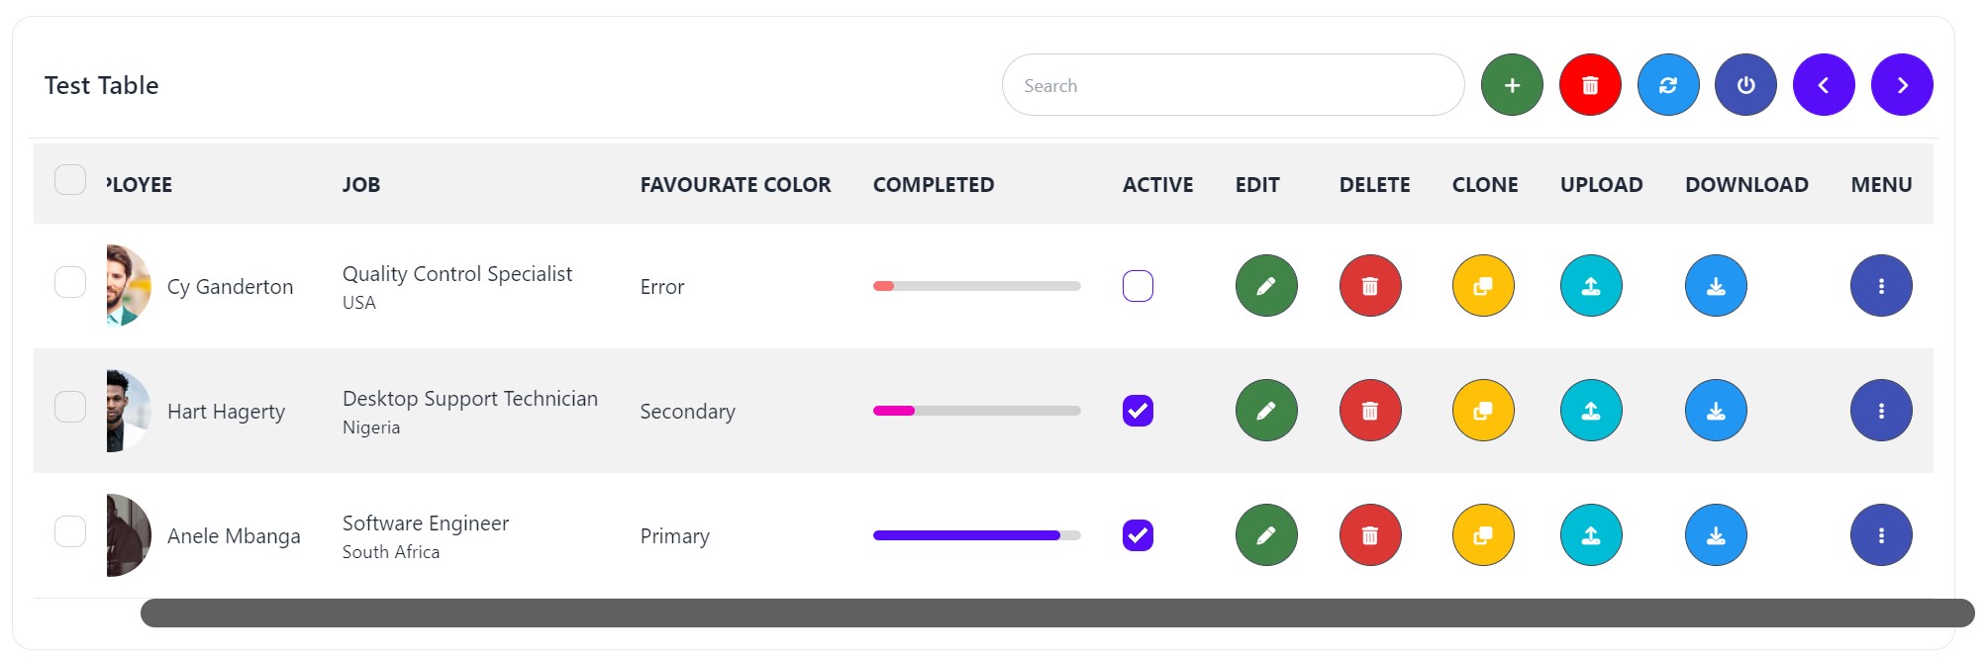The width and height of the screenshot is (1987, 665).
Task: Uncheck Active for Hart Hagerty
Action: click(x=1138, y=411)
